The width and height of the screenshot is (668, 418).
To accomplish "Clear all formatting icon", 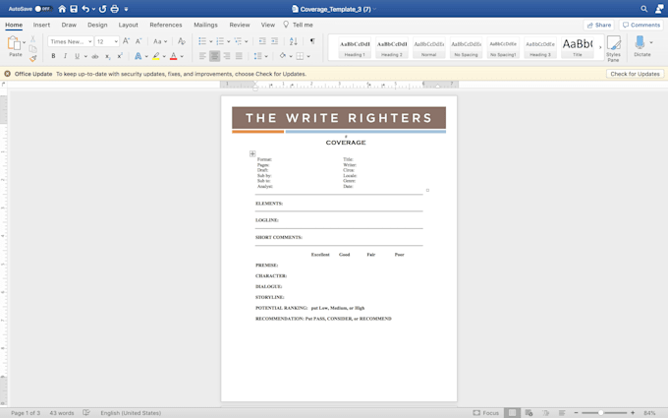I will pos(182,41).
